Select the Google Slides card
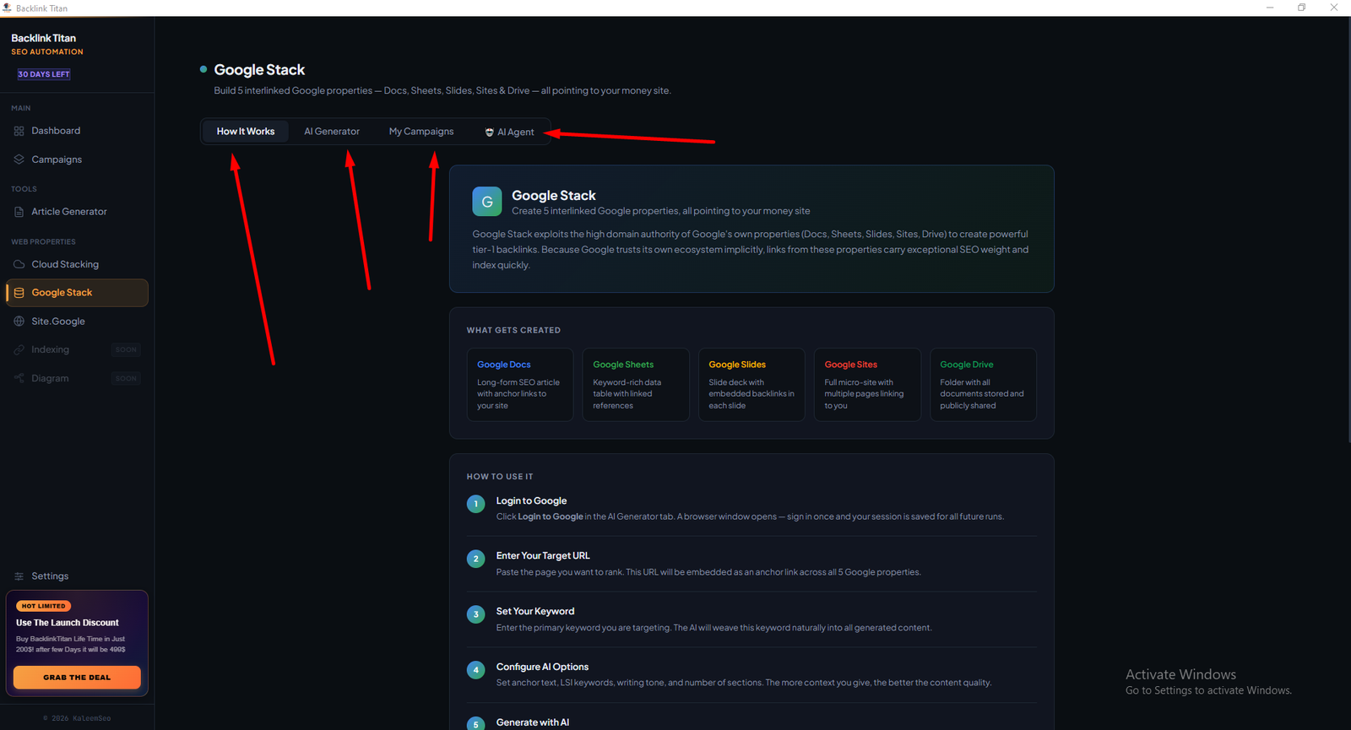Viewport: 1351px width, 730px height. click(x=751, y=385)
